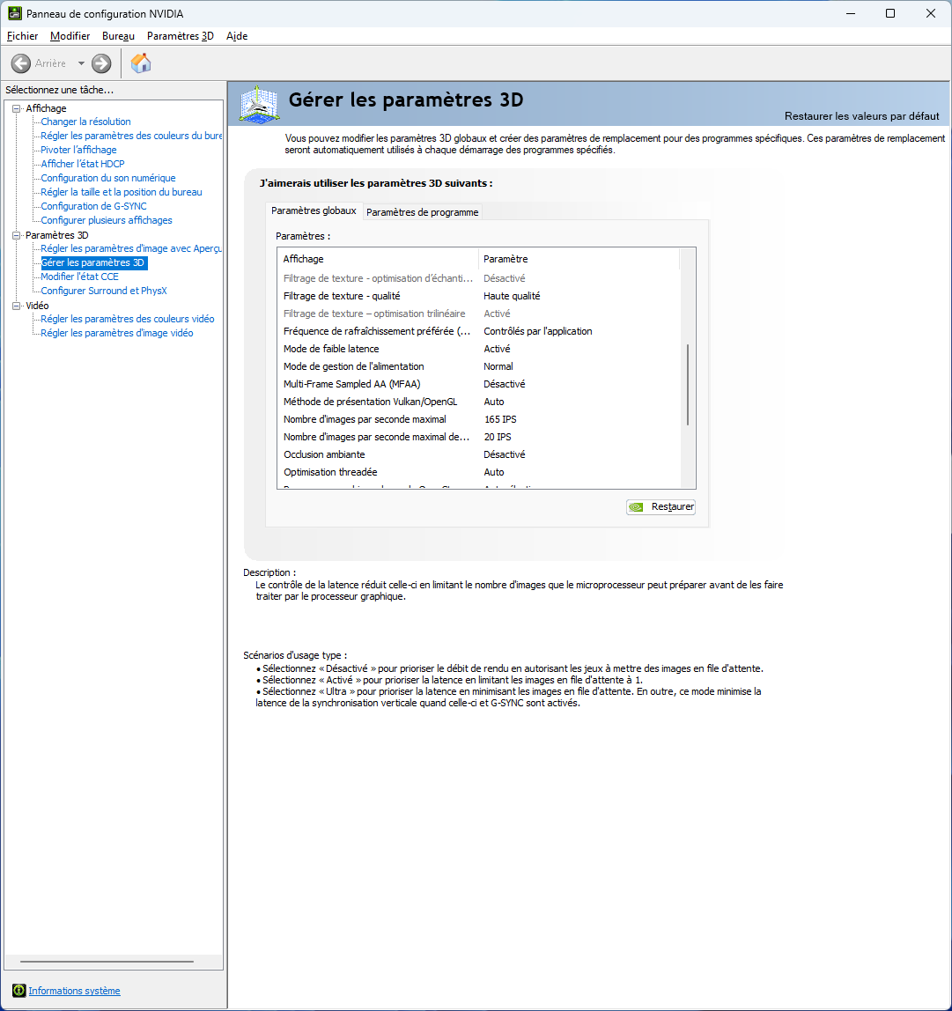Select Gérer les paramètres 3D tree item
The width and height of the screenshot is (952, 1011).
[93, 262]
